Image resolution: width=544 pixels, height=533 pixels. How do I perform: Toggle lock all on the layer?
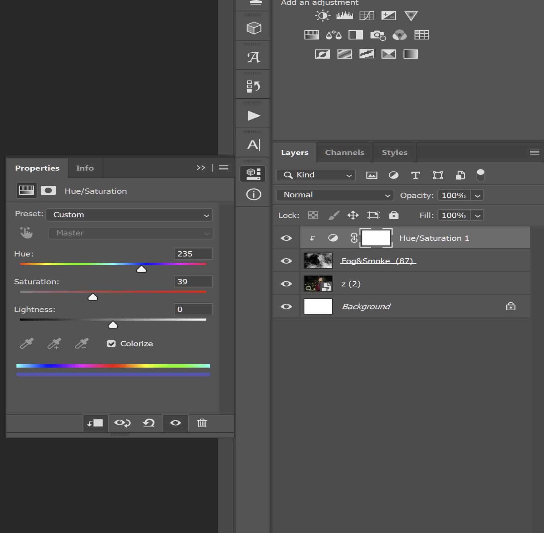click(x=394, y=215)
